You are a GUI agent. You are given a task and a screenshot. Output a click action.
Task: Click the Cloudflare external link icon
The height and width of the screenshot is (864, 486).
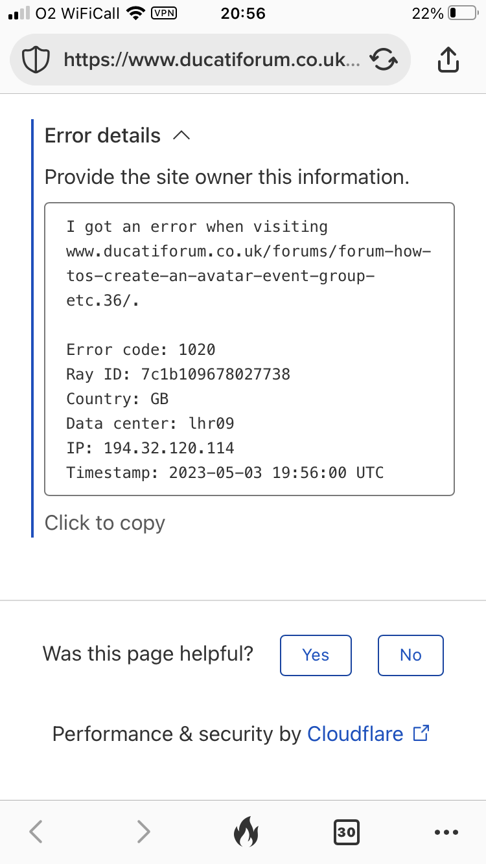[x=421, y=733]
